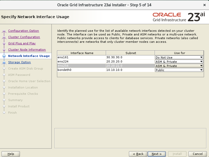Screen dimensions: 209x157
Task: Select the ens161 interface name cell
Action: pos(82,57)
